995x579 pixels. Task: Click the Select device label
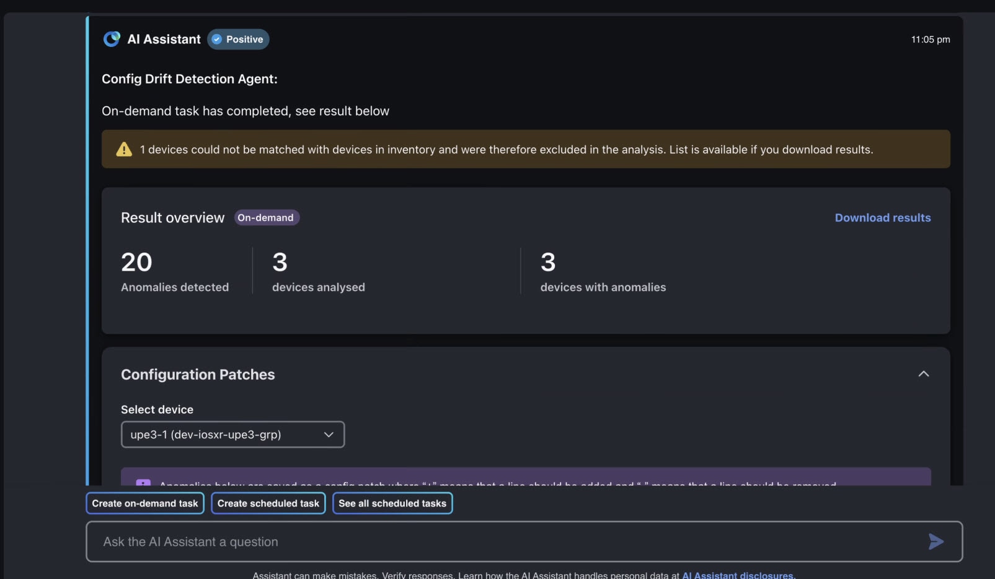coord(157,409)
